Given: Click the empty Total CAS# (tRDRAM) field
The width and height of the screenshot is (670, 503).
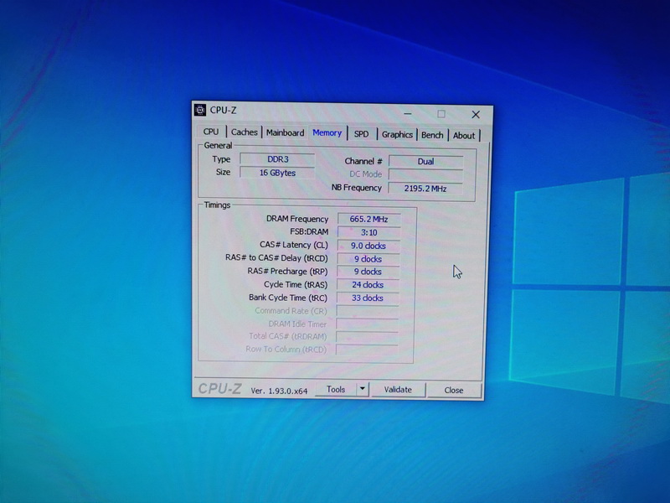Looking at the screenshot, I should [x=367, y=337].
